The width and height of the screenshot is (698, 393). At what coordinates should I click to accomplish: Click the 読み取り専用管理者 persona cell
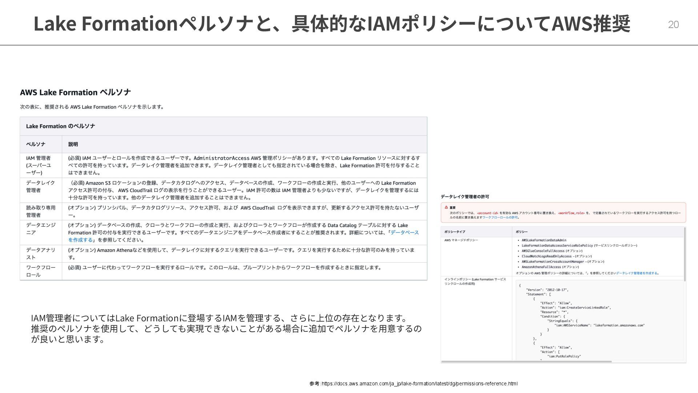click(x=41, y=211)
